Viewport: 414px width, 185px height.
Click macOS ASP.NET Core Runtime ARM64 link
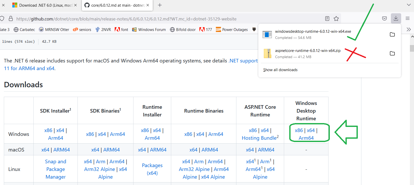[266, 150]
